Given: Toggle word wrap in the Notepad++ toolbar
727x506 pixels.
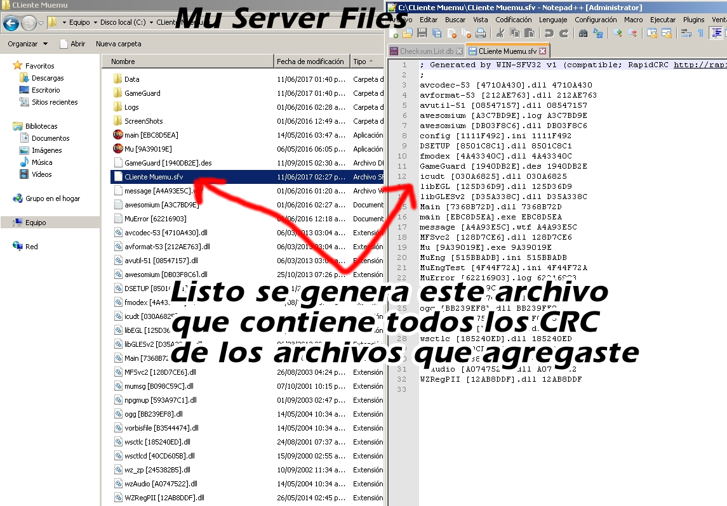Looking at the screenshot, I should (x=686, y=33).
